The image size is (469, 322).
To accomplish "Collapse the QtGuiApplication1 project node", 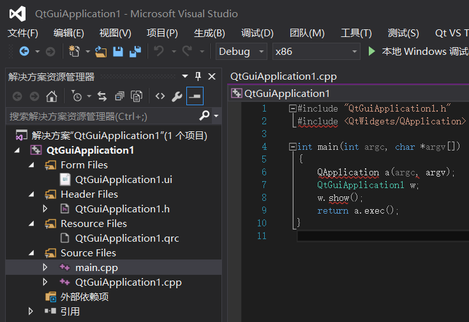I will click(17, 150).
